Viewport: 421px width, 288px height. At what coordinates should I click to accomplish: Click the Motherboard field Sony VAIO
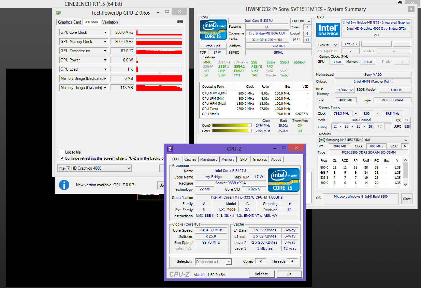coord(373,75)
